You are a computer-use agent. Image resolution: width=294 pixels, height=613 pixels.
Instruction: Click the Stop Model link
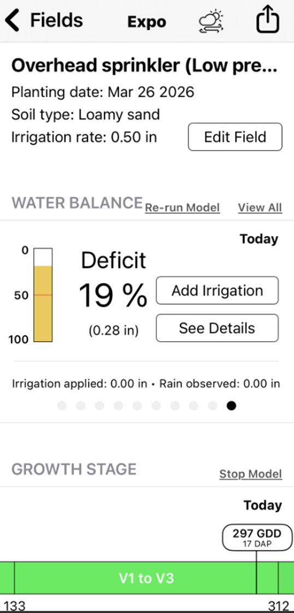(x=250, y=474)
